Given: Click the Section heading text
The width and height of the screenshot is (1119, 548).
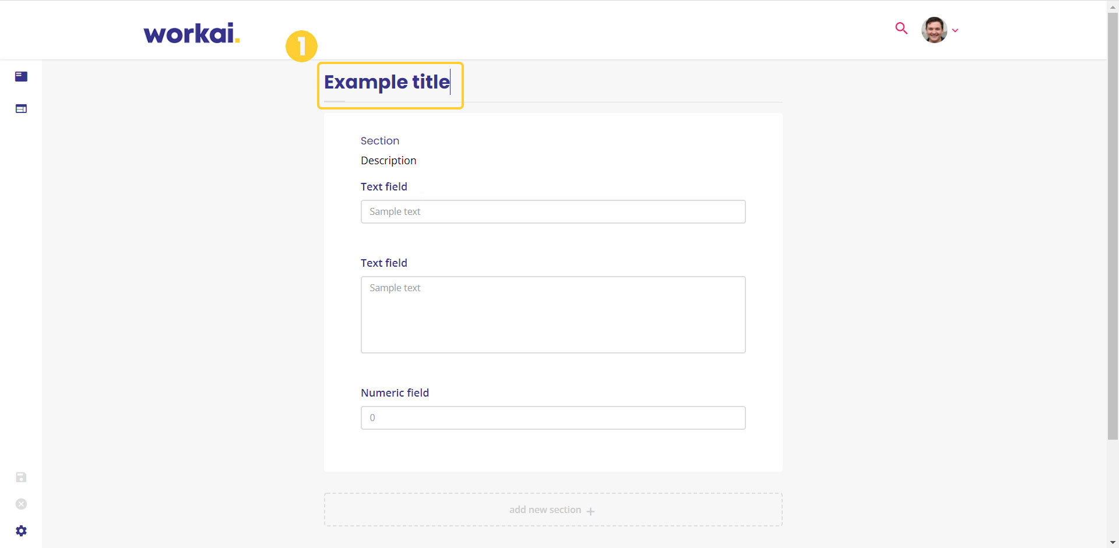Looking at the screenshot, I should click(380, 141).
